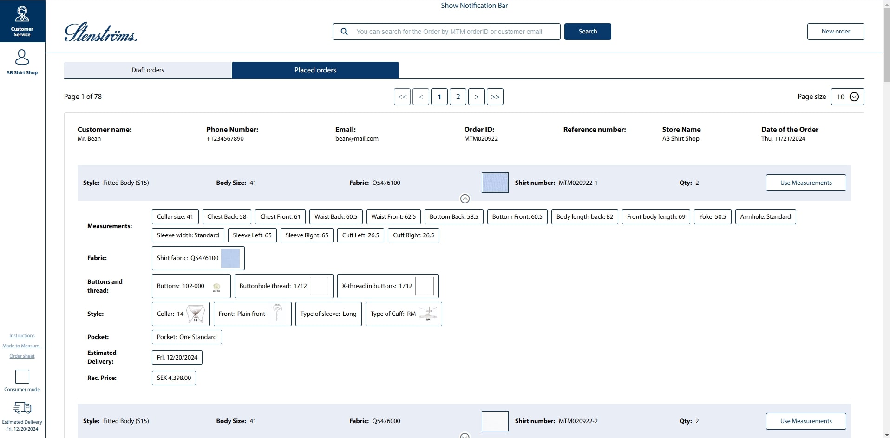Select the Placed orders tab

coord(315,70)
